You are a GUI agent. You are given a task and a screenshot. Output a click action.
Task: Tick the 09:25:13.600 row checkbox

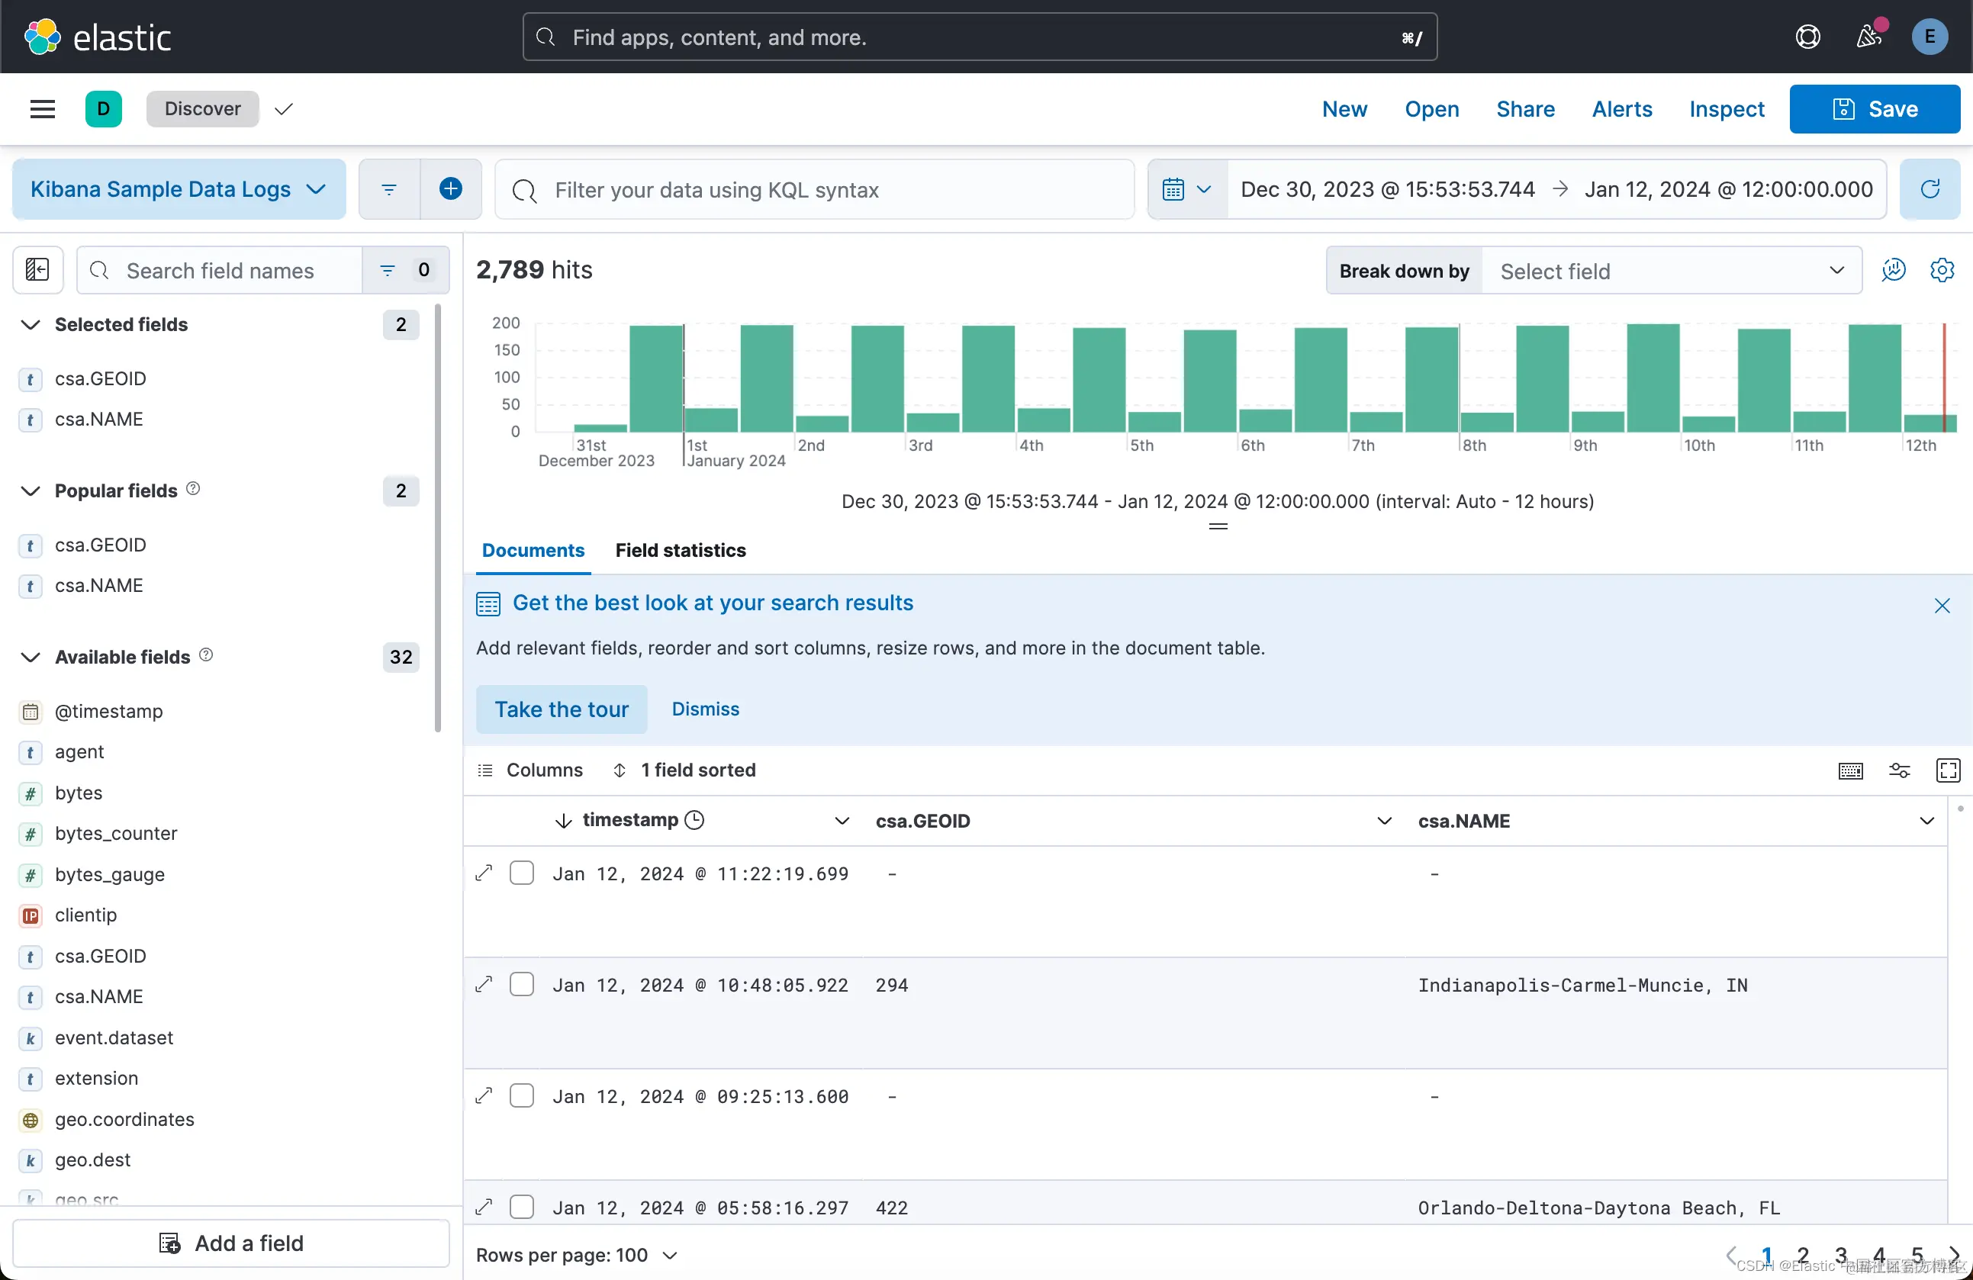coord(521,1096)
